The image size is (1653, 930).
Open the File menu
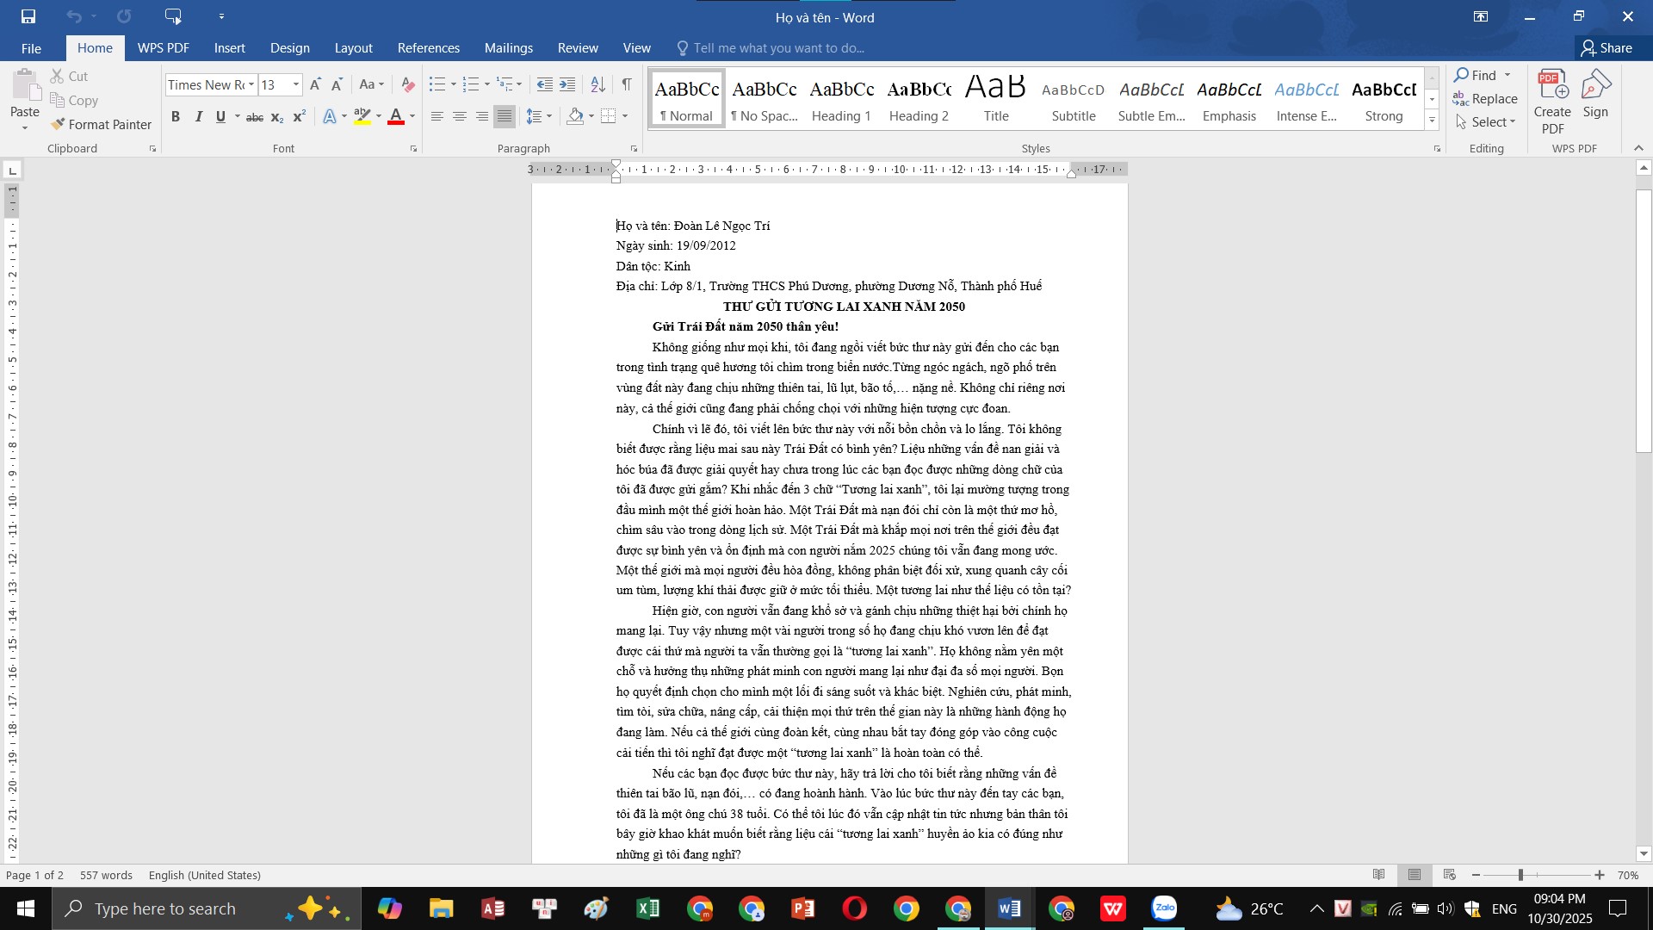click(x=31, y=48)
